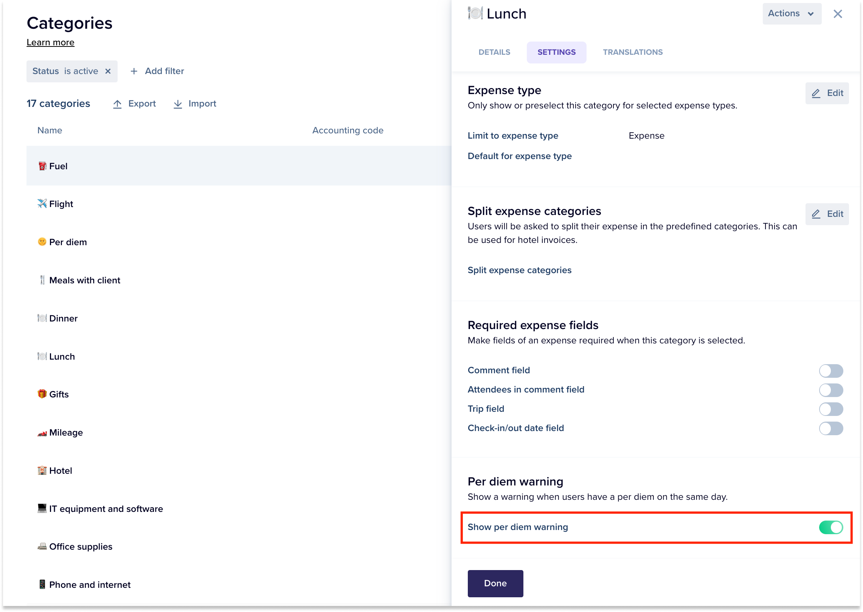This screenshot has width=863, height=612.
Task: Sort by Accounting code column header
Action: (x=348, y=130)
